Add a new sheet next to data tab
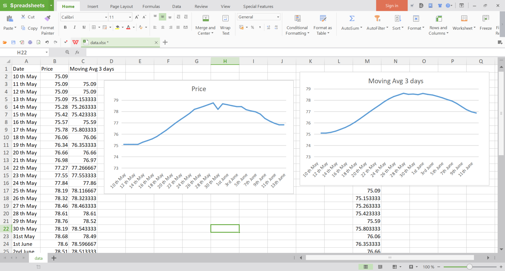 point(54,258)
